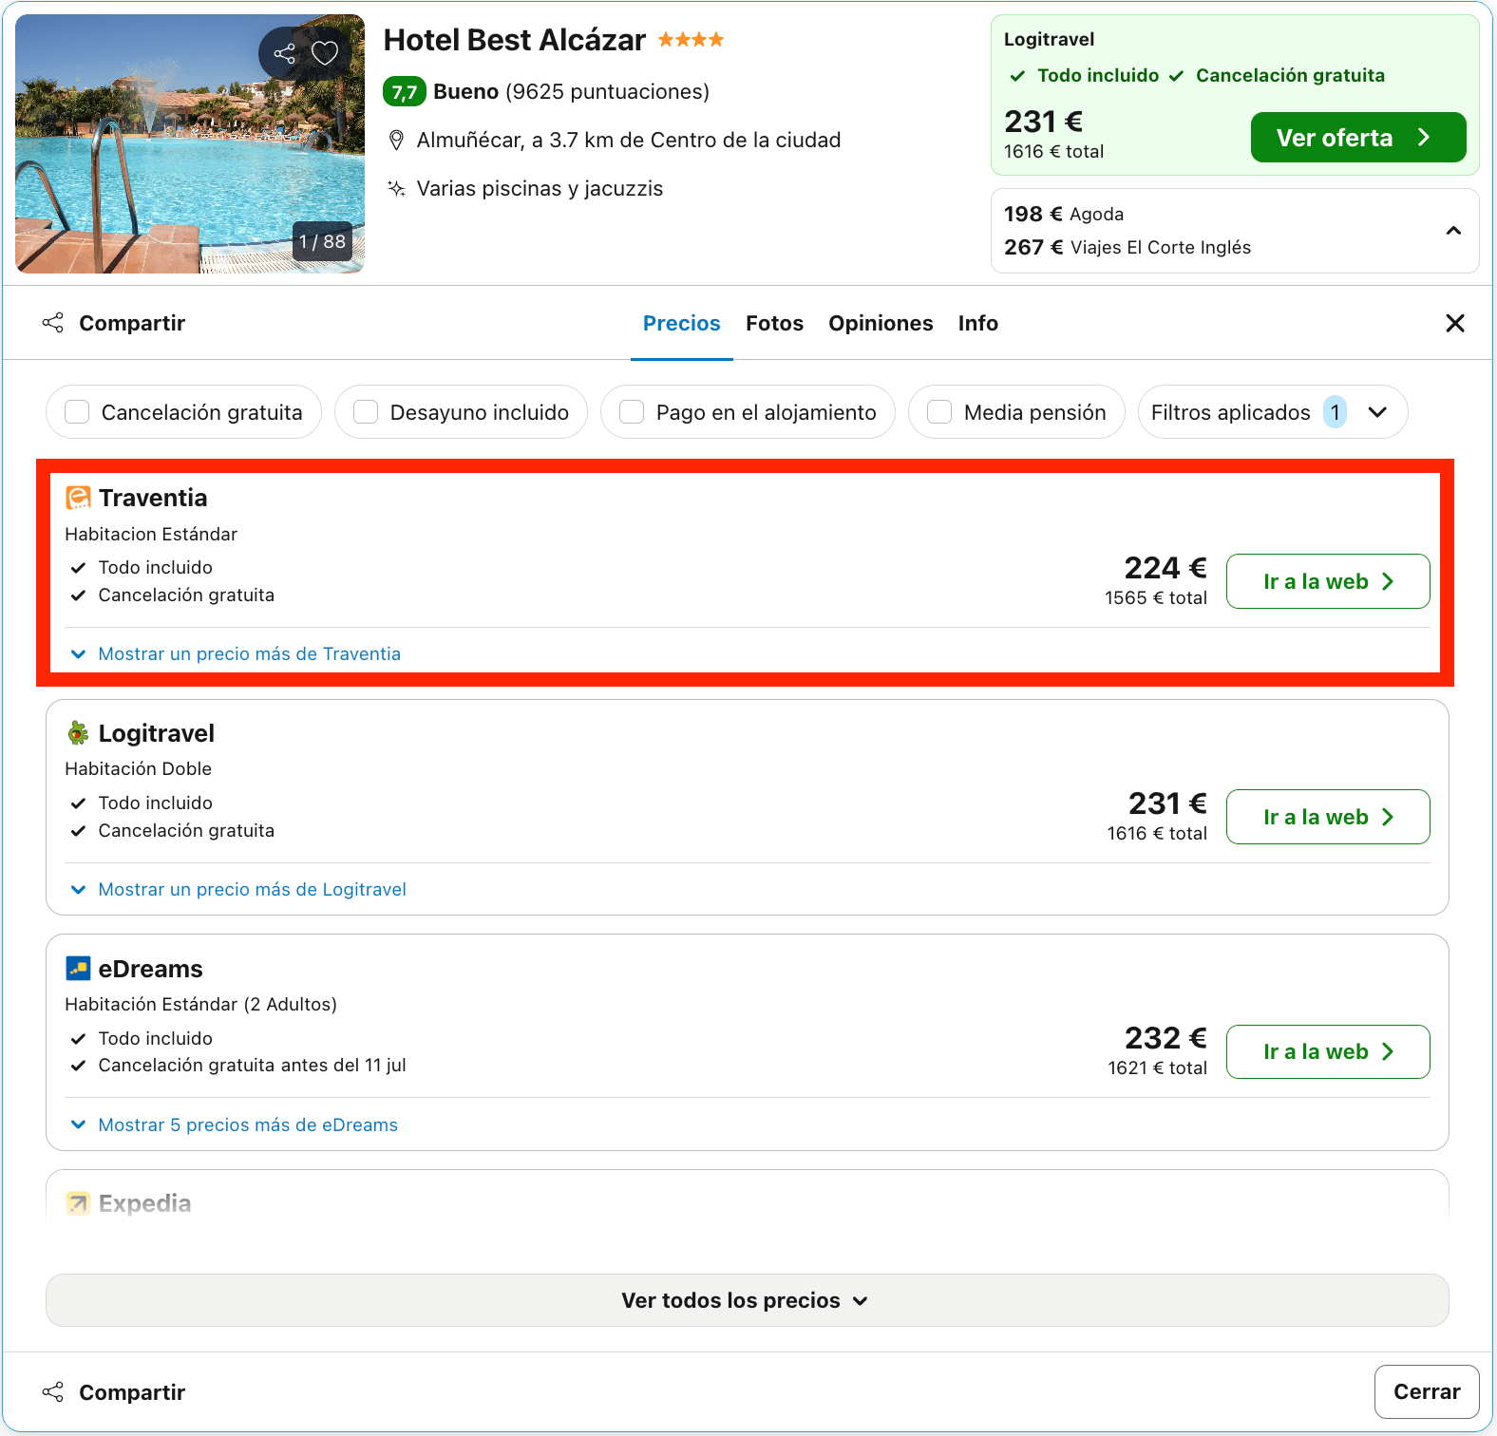This screenshot has width=1497, height=1436.
Task: Go to the eDreams website
Action: coord(1328,1051)
